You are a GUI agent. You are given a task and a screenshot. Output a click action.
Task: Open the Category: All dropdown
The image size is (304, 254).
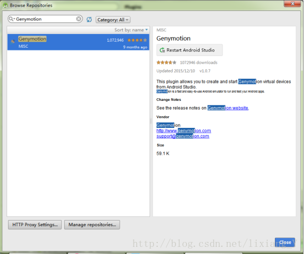click(x=113, y=20)
